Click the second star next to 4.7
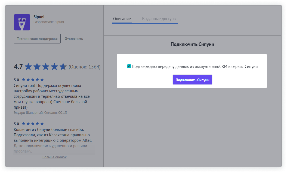 coord(36,66)
